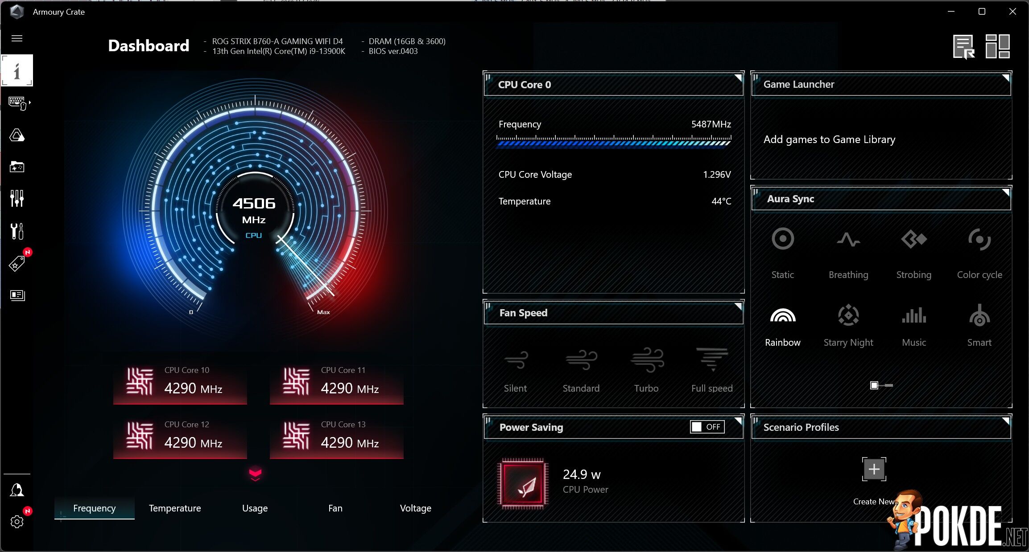
Task: Switch to the Voltage tab
Action: tap(416, 508)
